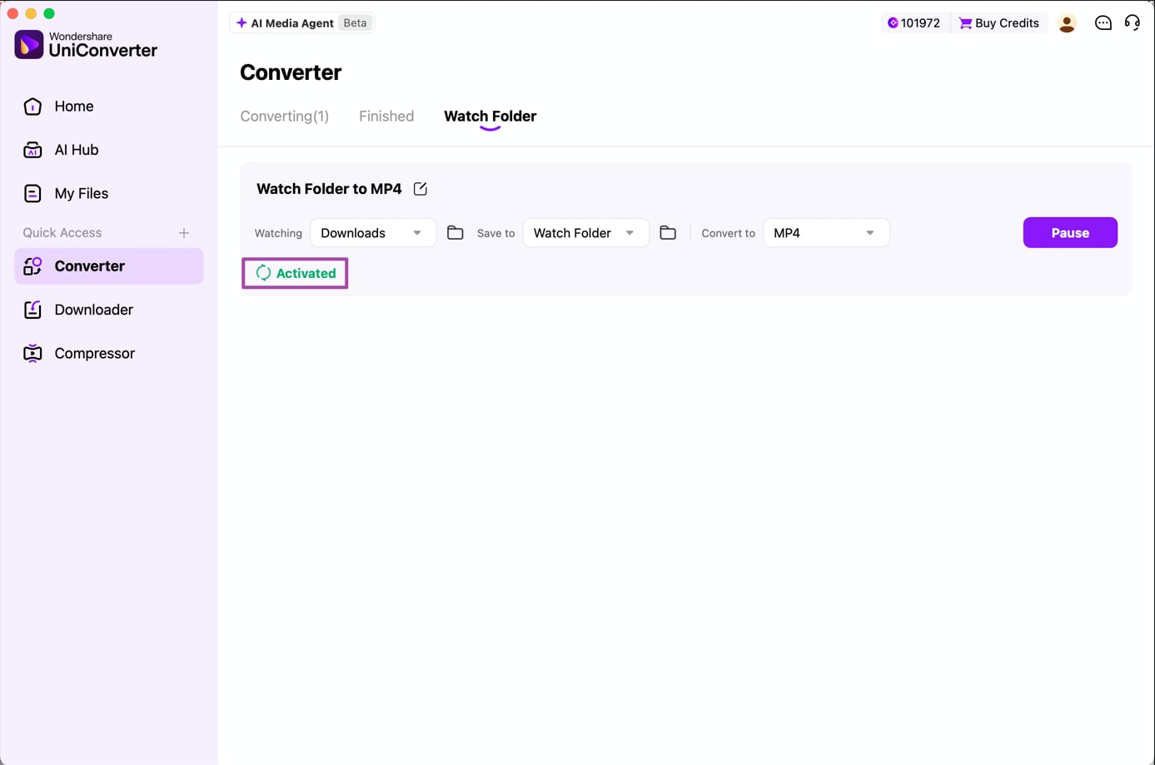This screenshot has height=765, width=1155.
Task: Select the Watch Folder tab
Action: (x=490, y=117)
